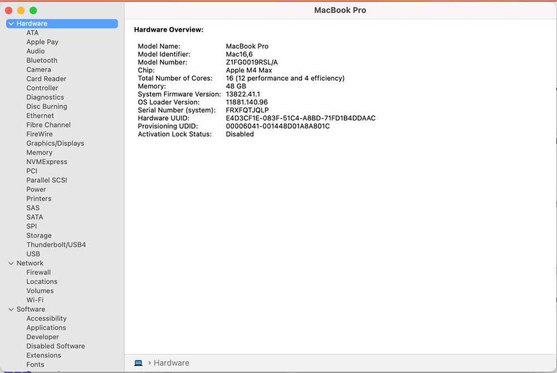The height and width of the screenshot is (373, 557).
Task: Open Storage information
Action: (x=39, y=235)
